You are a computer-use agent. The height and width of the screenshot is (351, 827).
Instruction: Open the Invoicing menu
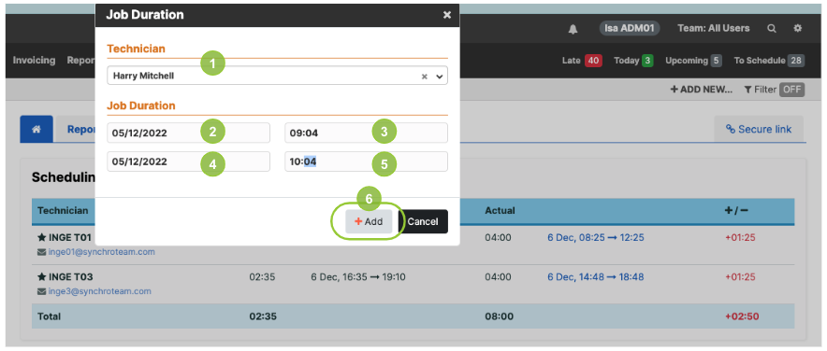[34, 60]
